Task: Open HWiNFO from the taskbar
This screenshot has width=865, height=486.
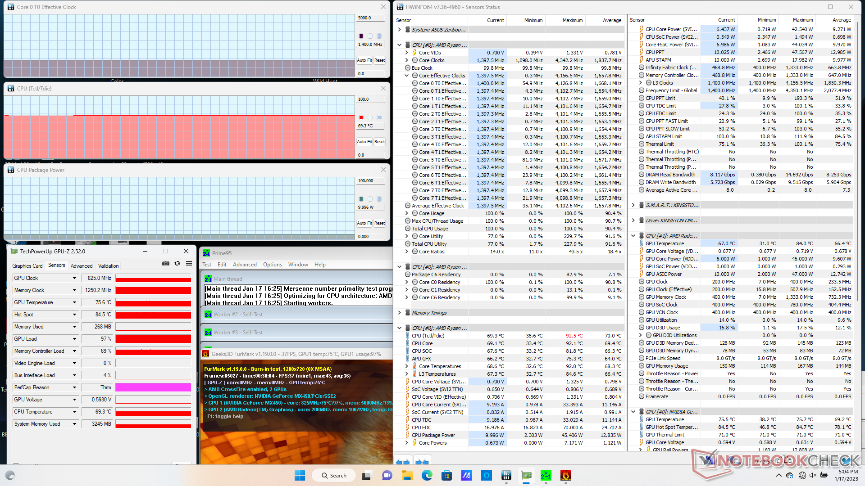Action: pyautogui.click(x=506, y=475)
